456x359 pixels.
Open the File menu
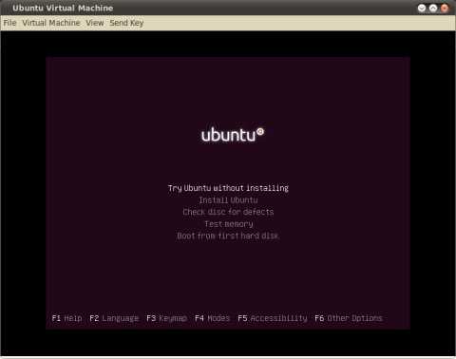(x=9, y=23)
